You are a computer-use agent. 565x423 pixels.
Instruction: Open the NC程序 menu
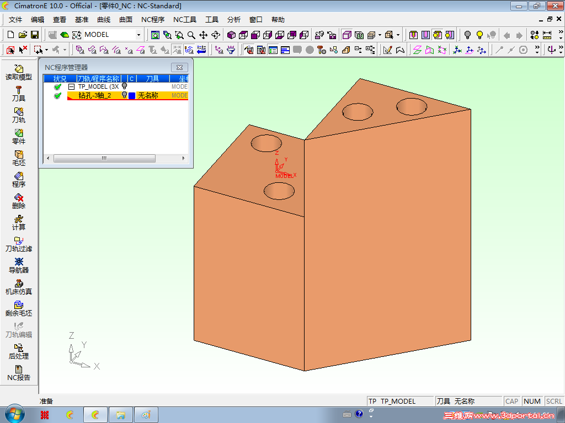point(153,20)
